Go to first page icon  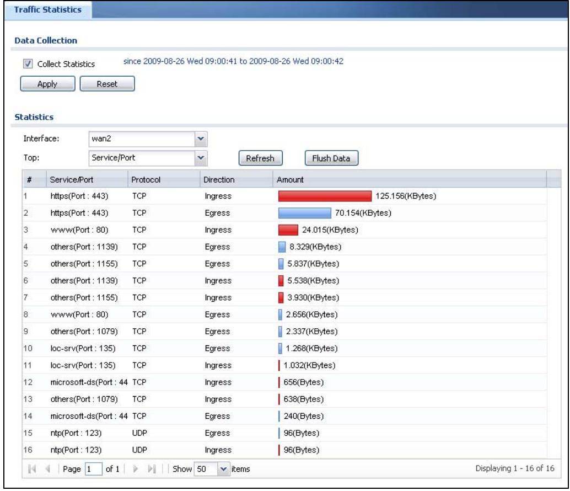(x=32, y=469)
